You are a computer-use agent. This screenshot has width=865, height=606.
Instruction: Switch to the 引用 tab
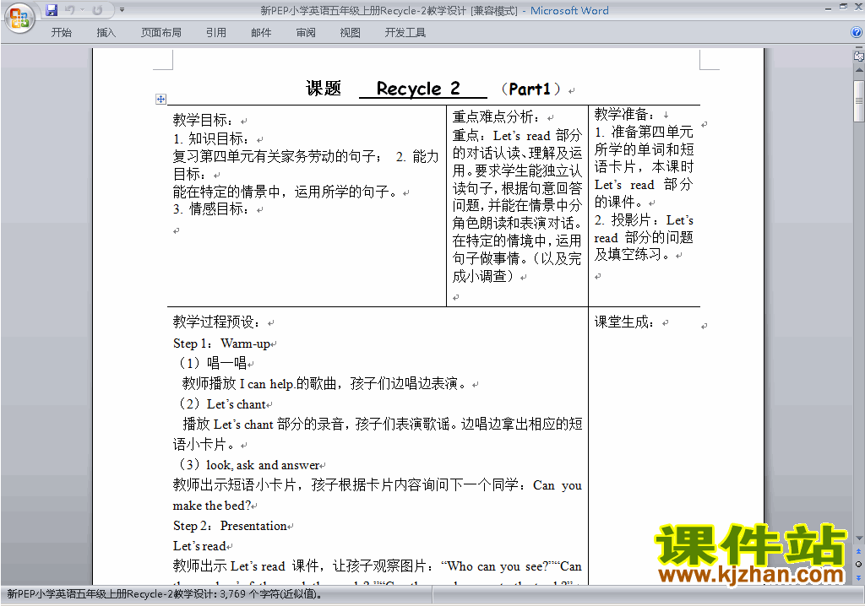click(216, 33)
